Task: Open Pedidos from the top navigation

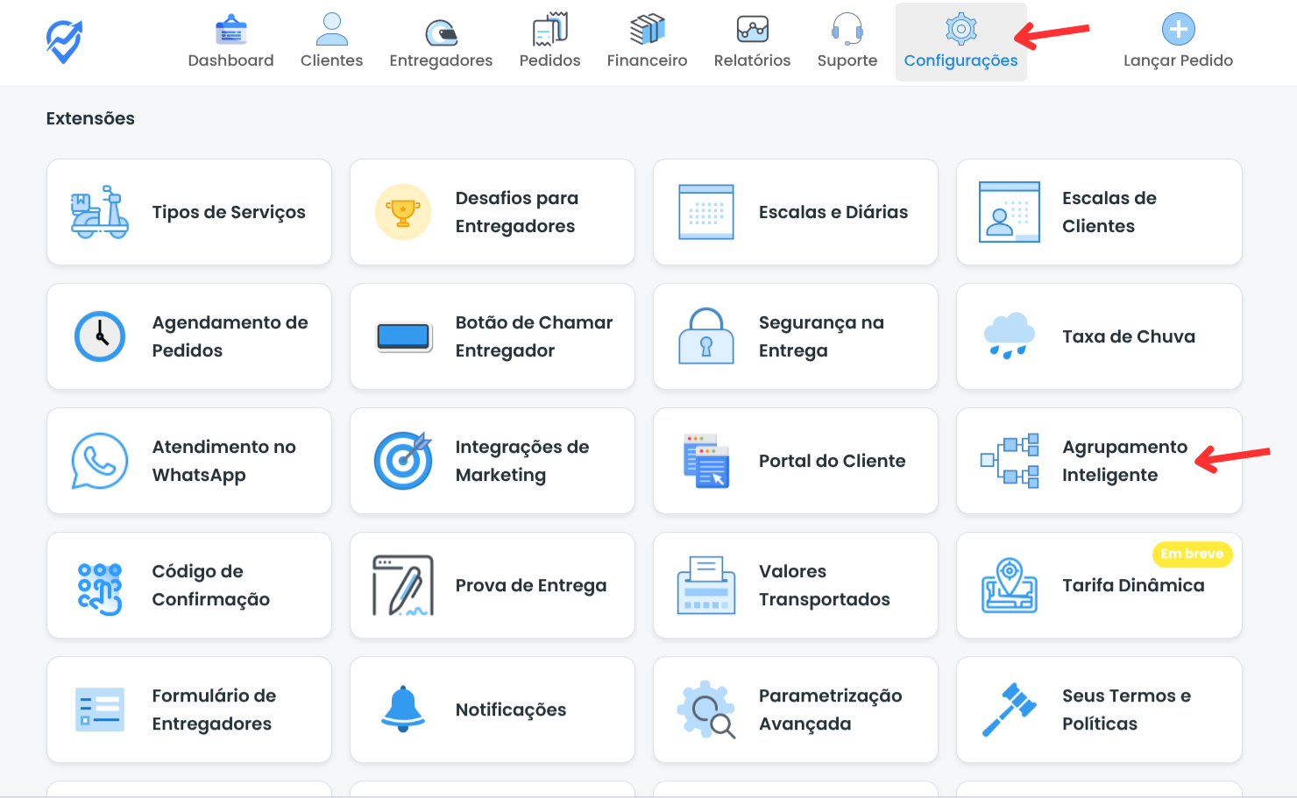Action: pos(549,42)
